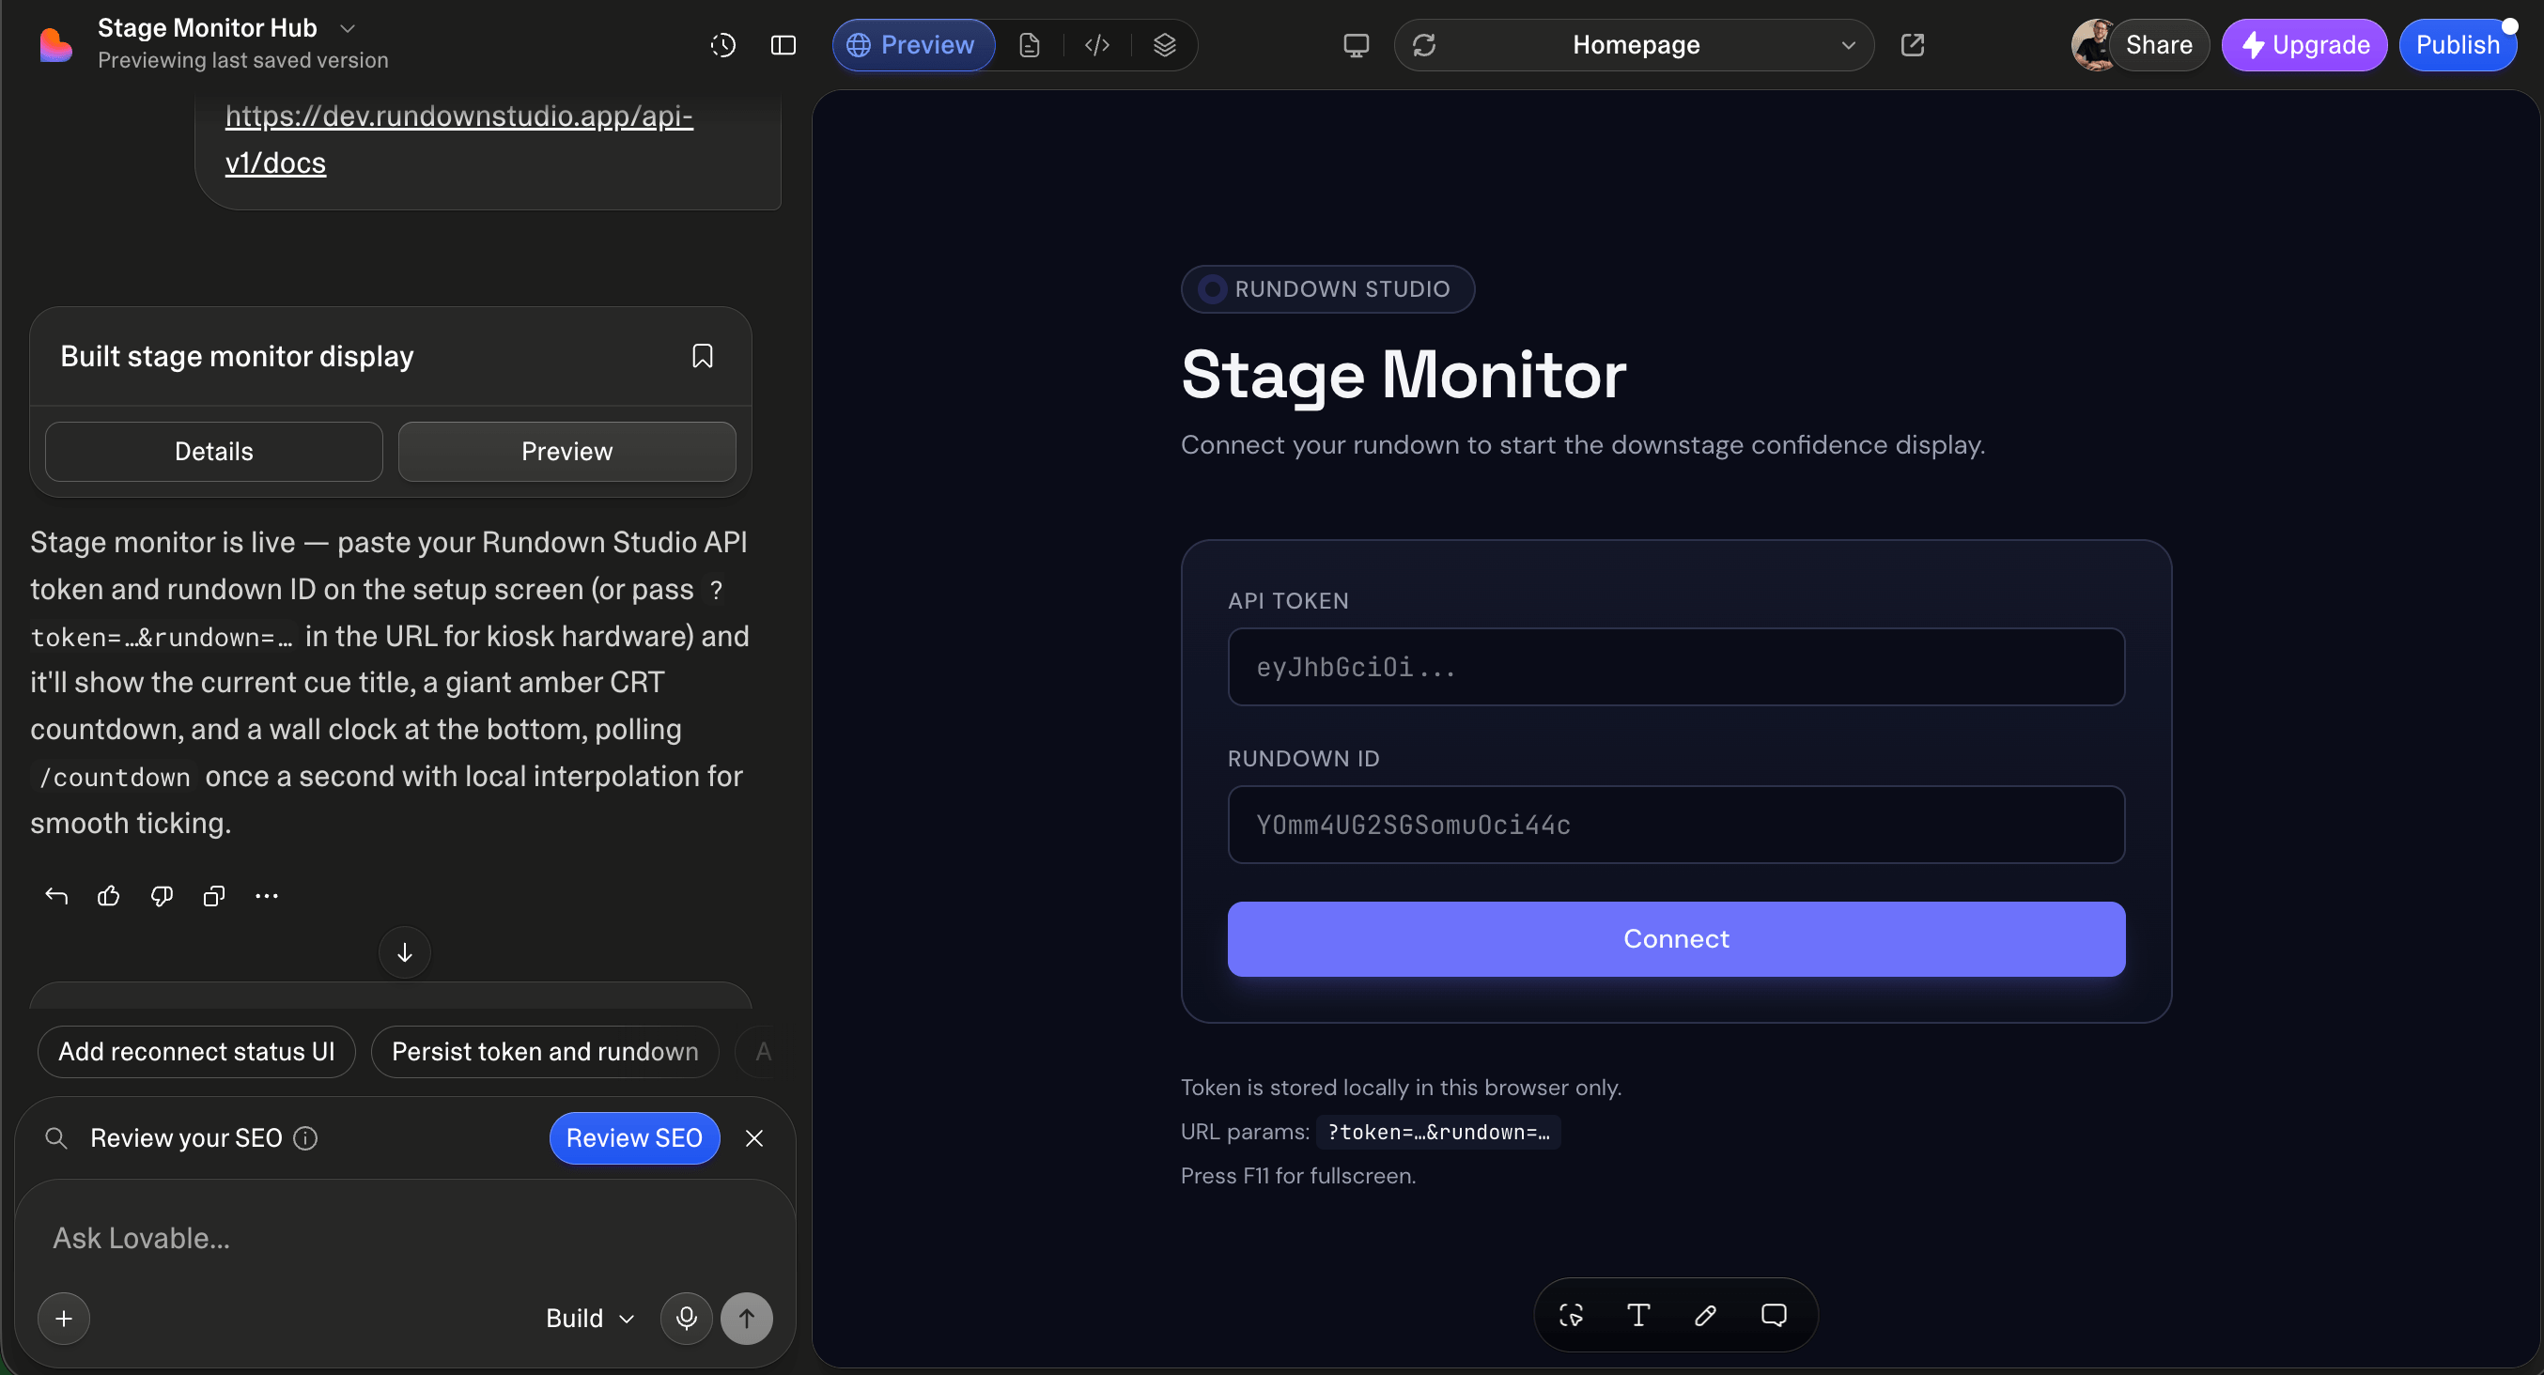Activate the text edit T tool
Viewport: 2544px width, 1375px height.
1637,1315
